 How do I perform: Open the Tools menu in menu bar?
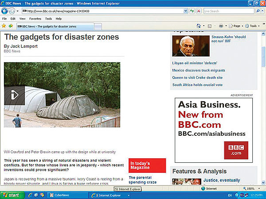(x=48, y=19)
